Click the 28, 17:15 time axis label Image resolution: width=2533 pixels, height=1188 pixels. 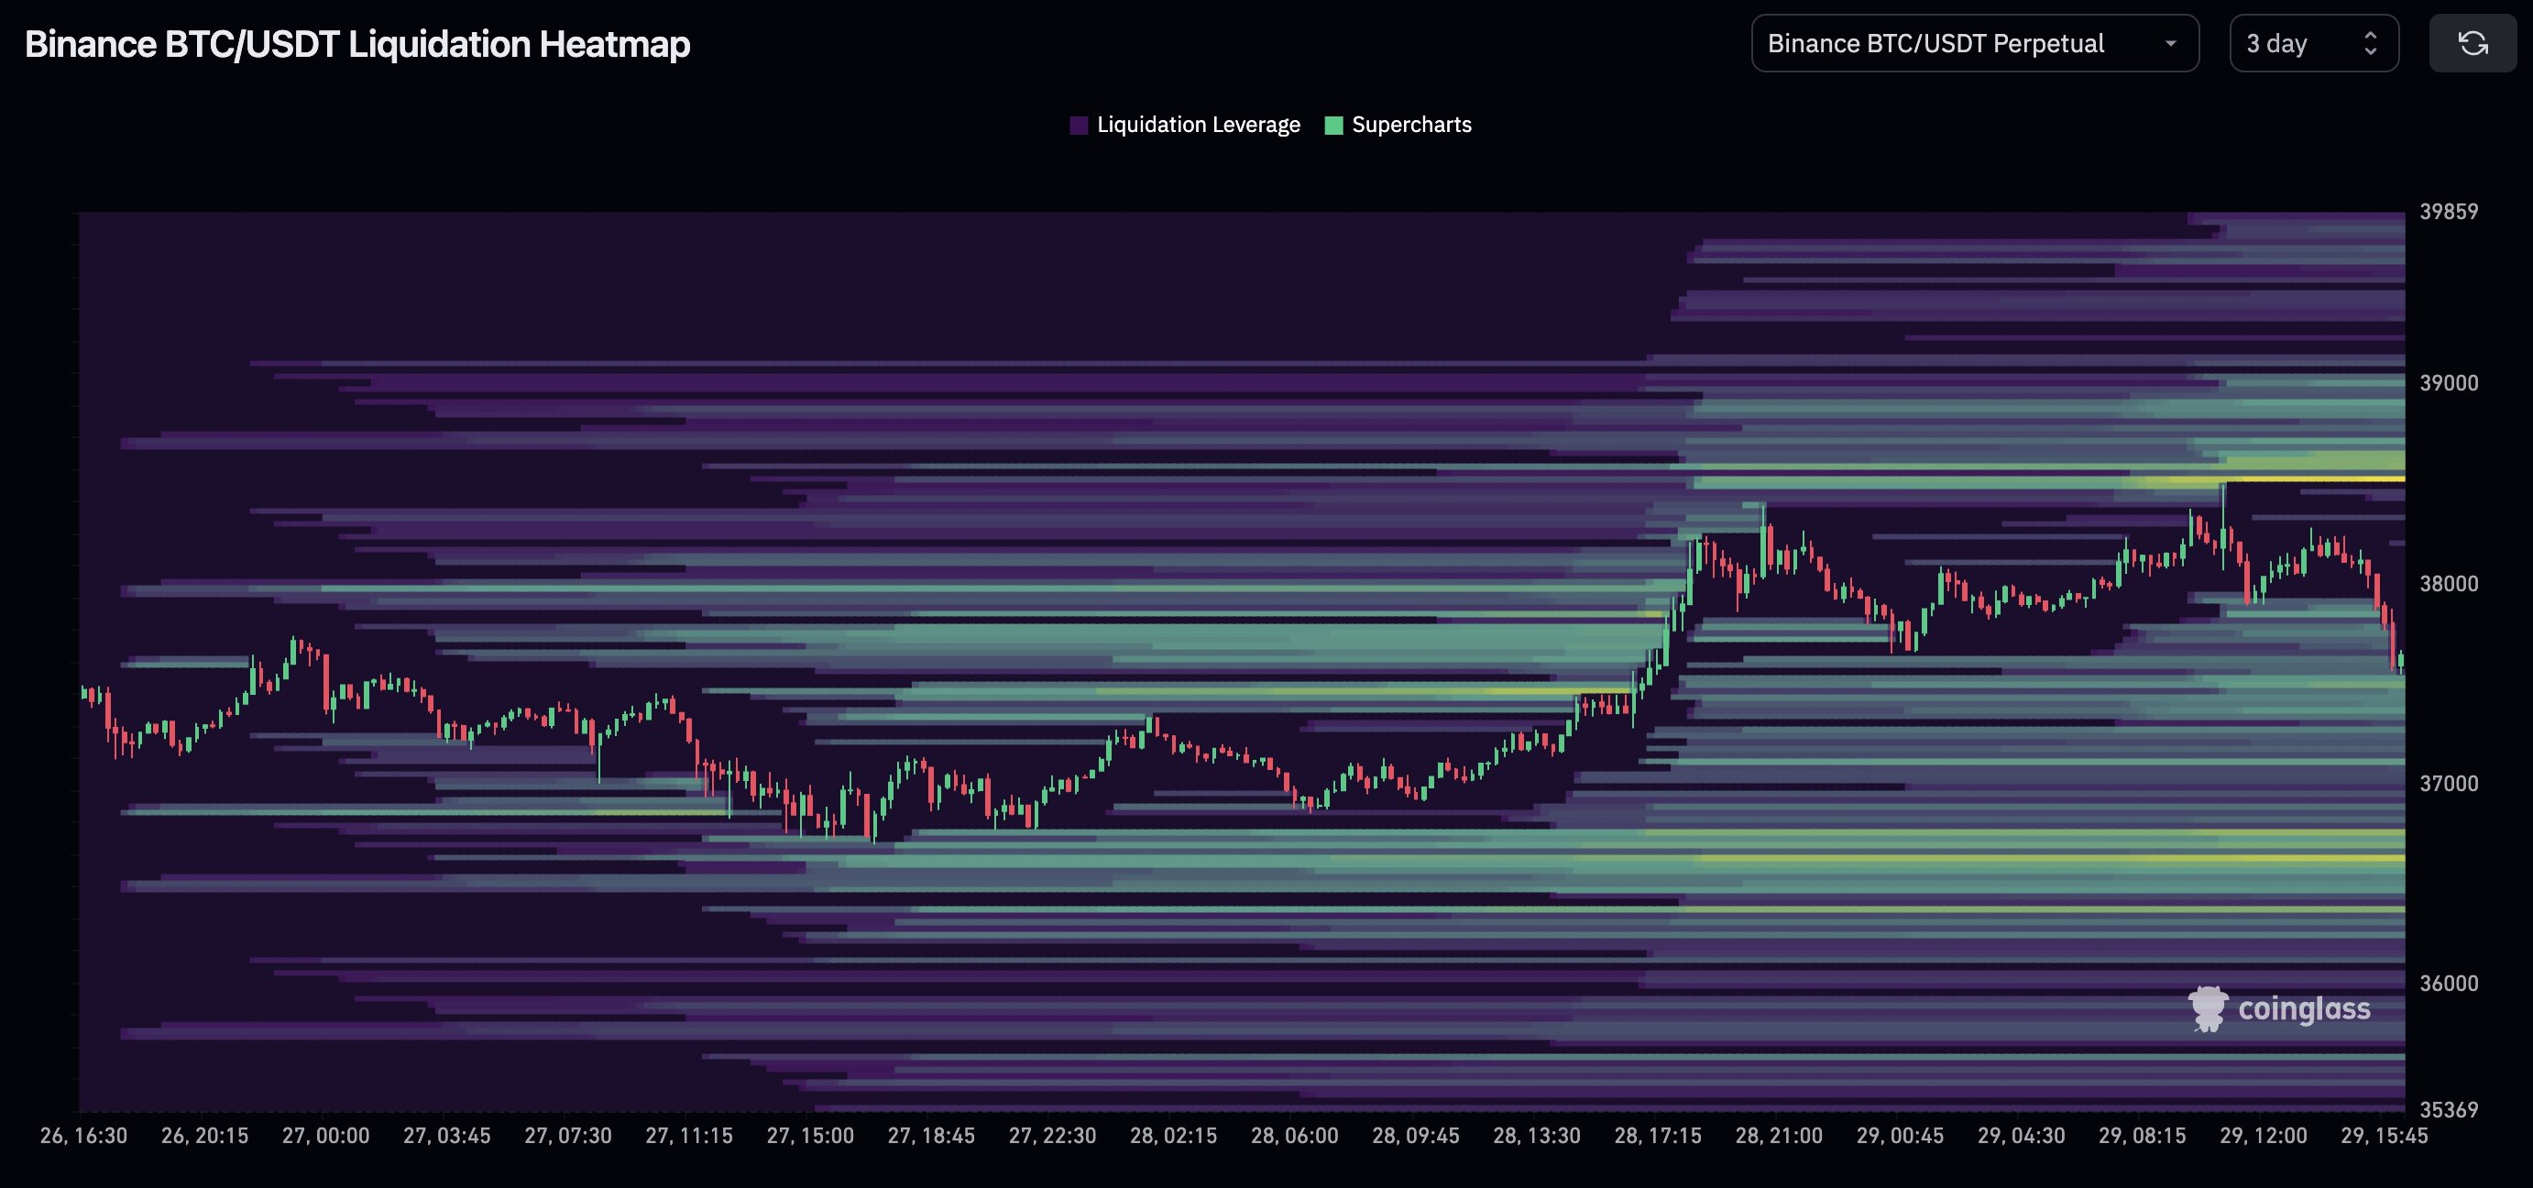[1657, 1136]
